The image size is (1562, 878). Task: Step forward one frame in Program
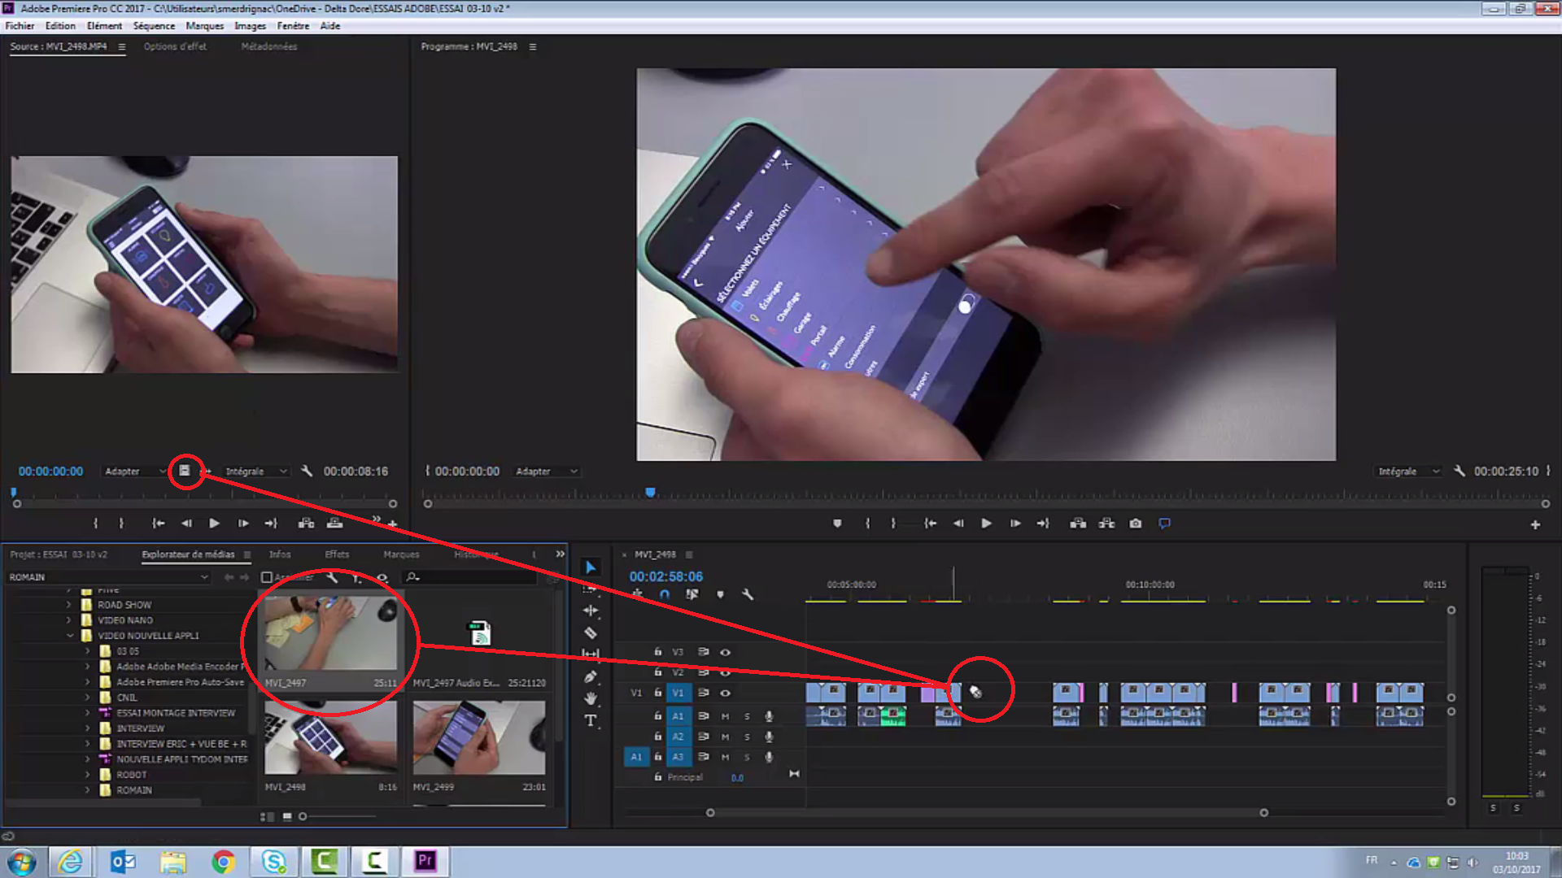pos(1014,524)
